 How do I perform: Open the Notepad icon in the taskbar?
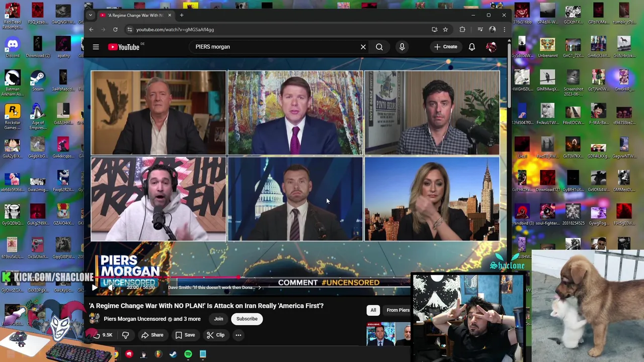tap(203, 354)
